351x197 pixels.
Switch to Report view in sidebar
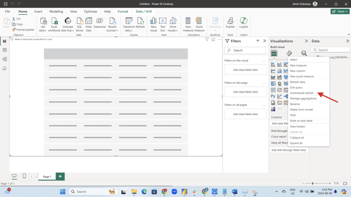pos(5,41)
